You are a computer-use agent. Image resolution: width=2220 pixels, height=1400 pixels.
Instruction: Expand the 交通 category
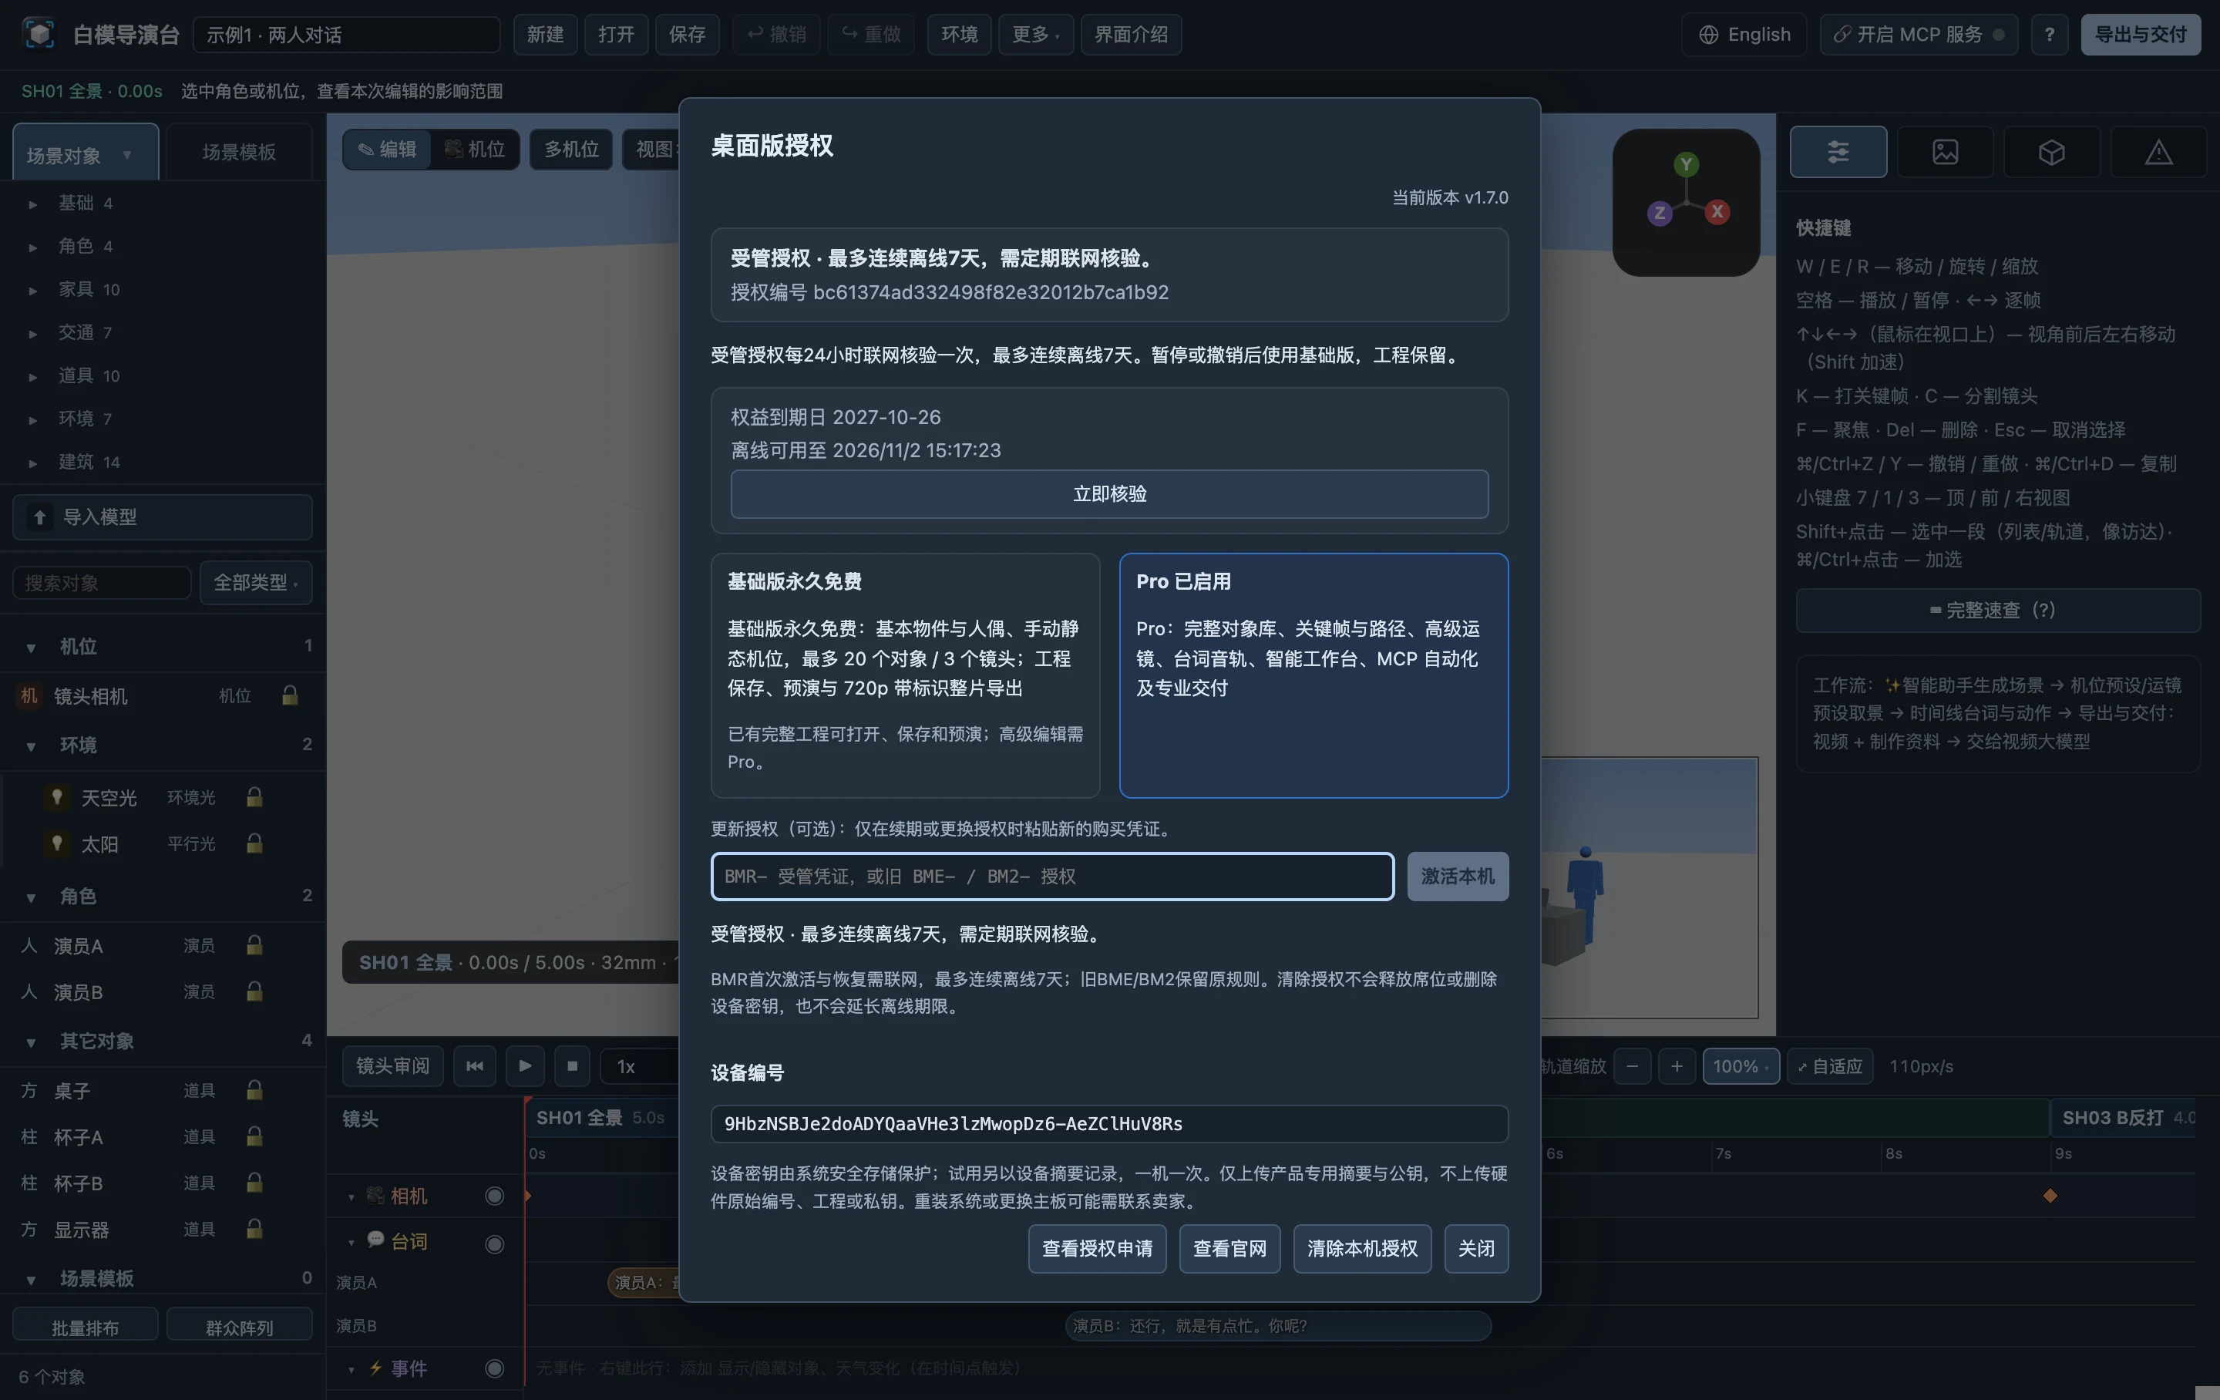click(x=33, y=333)
